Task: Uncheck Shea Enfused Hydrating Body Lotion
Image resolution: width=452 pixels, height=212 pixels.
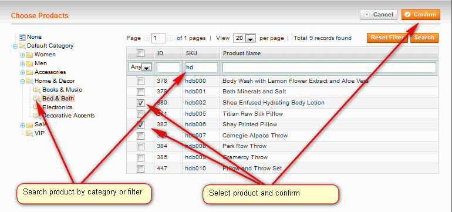Action: tap(140, 103)
